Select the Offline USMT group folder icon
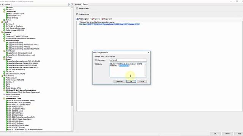This screenshot has height=136, width=243. pyautogui.click(x=4, y=12)
